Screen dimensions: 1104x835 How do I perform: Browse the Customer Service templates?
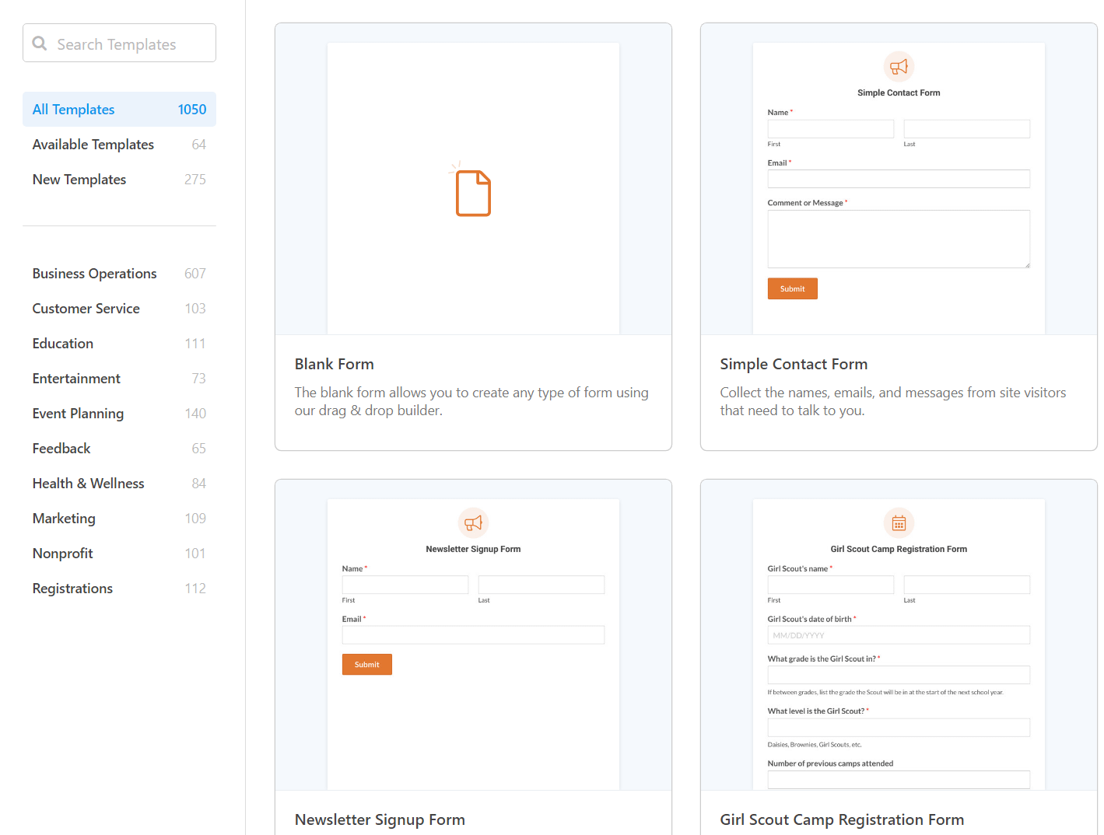click(x=86, y=308)
